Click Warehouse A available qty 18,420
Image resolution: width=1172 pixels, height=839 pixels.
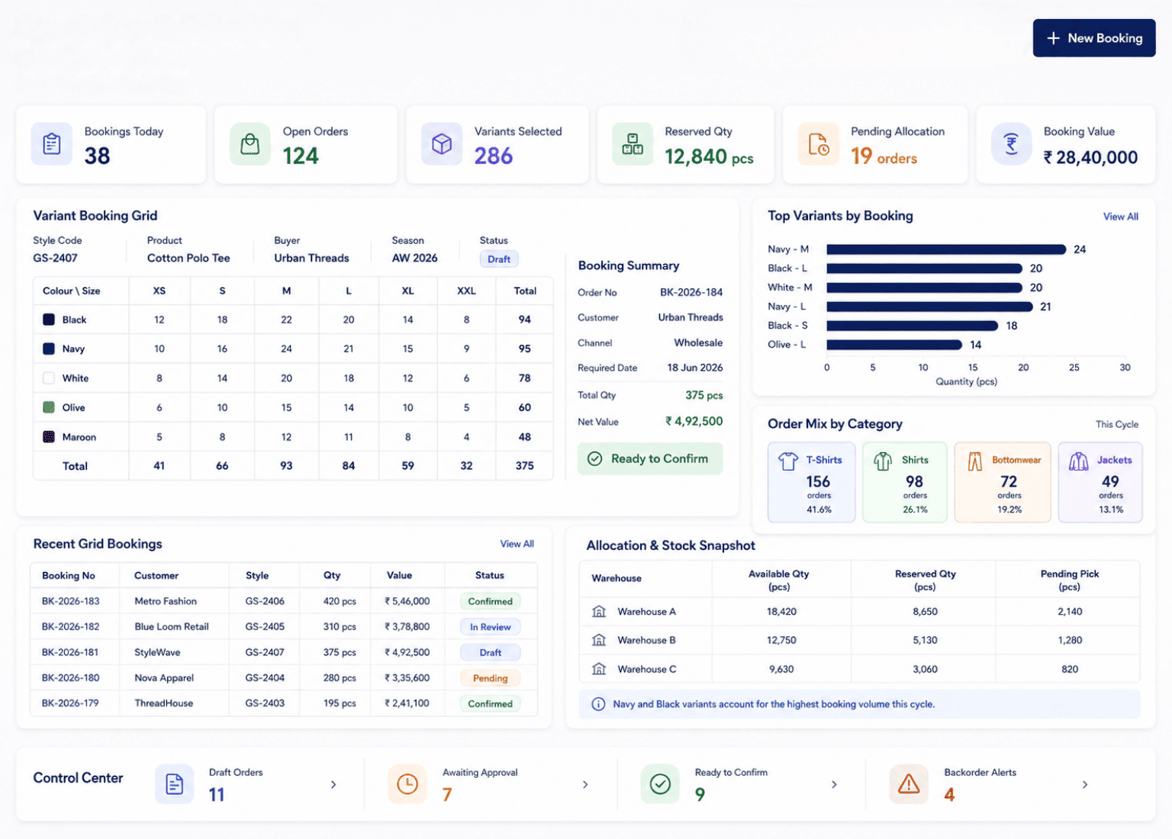pos(781,611)
